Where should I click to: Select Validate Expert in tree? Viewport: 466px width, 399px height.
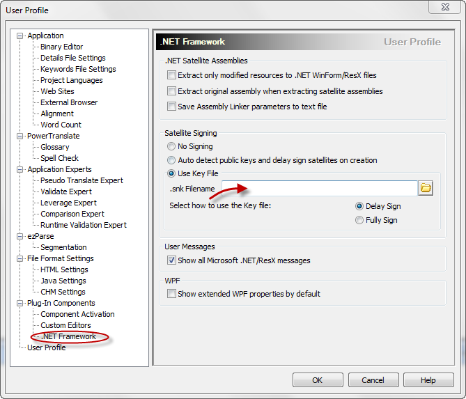pyautogui.click(x=66, y=191)
